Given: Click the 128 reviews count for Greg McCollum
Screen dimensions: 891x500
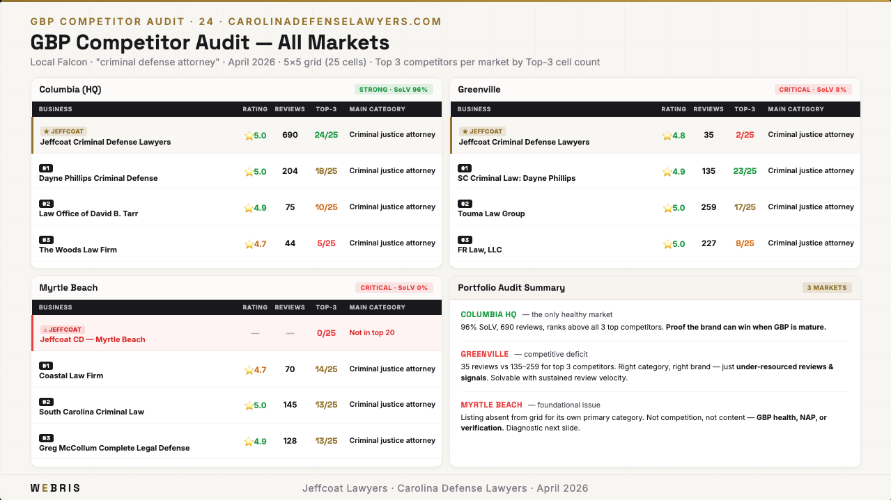Looking at the screenshot, I should (x=290, y=441).
